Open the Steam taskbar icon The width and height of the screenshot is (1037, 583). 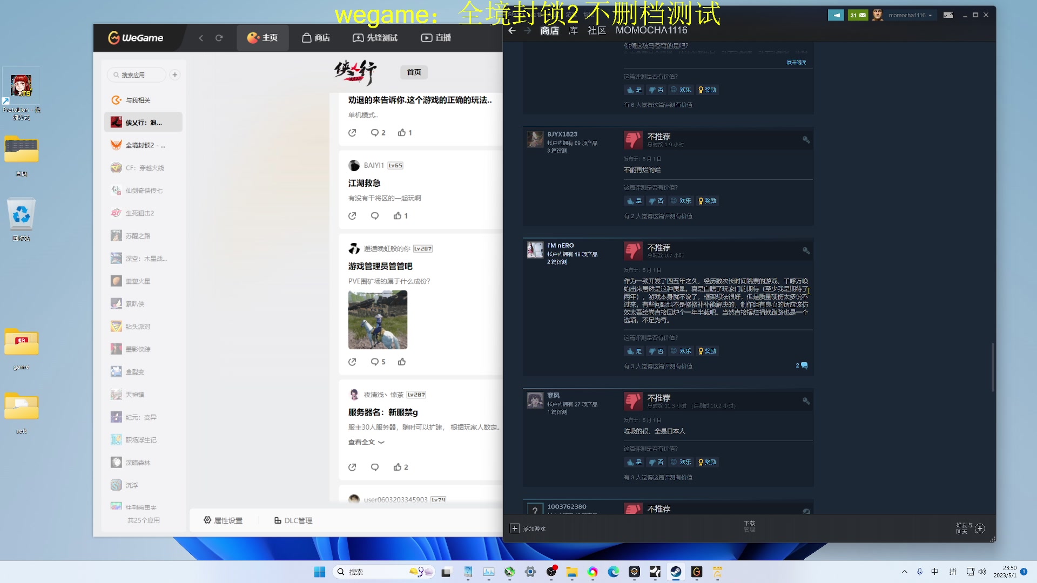pos(676,572)
